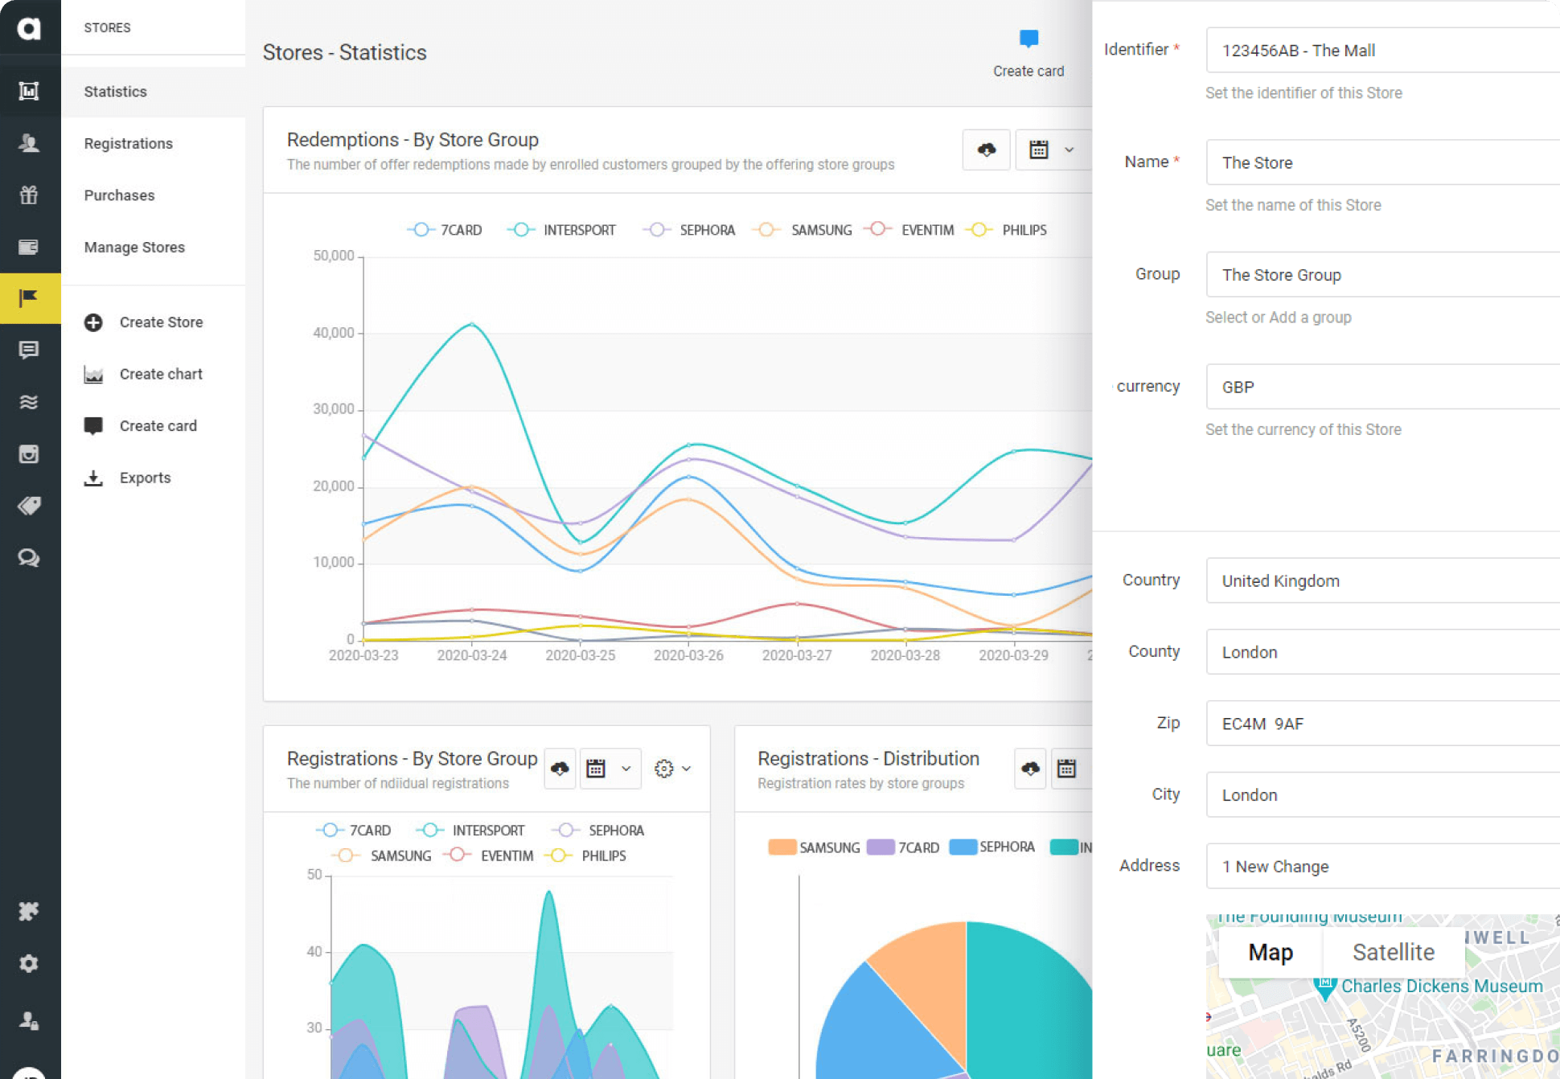The height and width of the screenshot is (1079, 1560).
Task: Select the highlighted flag stores icon
Action: point(30,298)
